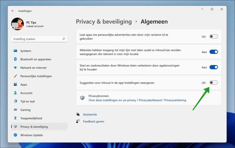
Task: Click the Privacybronnen heading text
Action: pyautogui.click(x=99, y=96)
